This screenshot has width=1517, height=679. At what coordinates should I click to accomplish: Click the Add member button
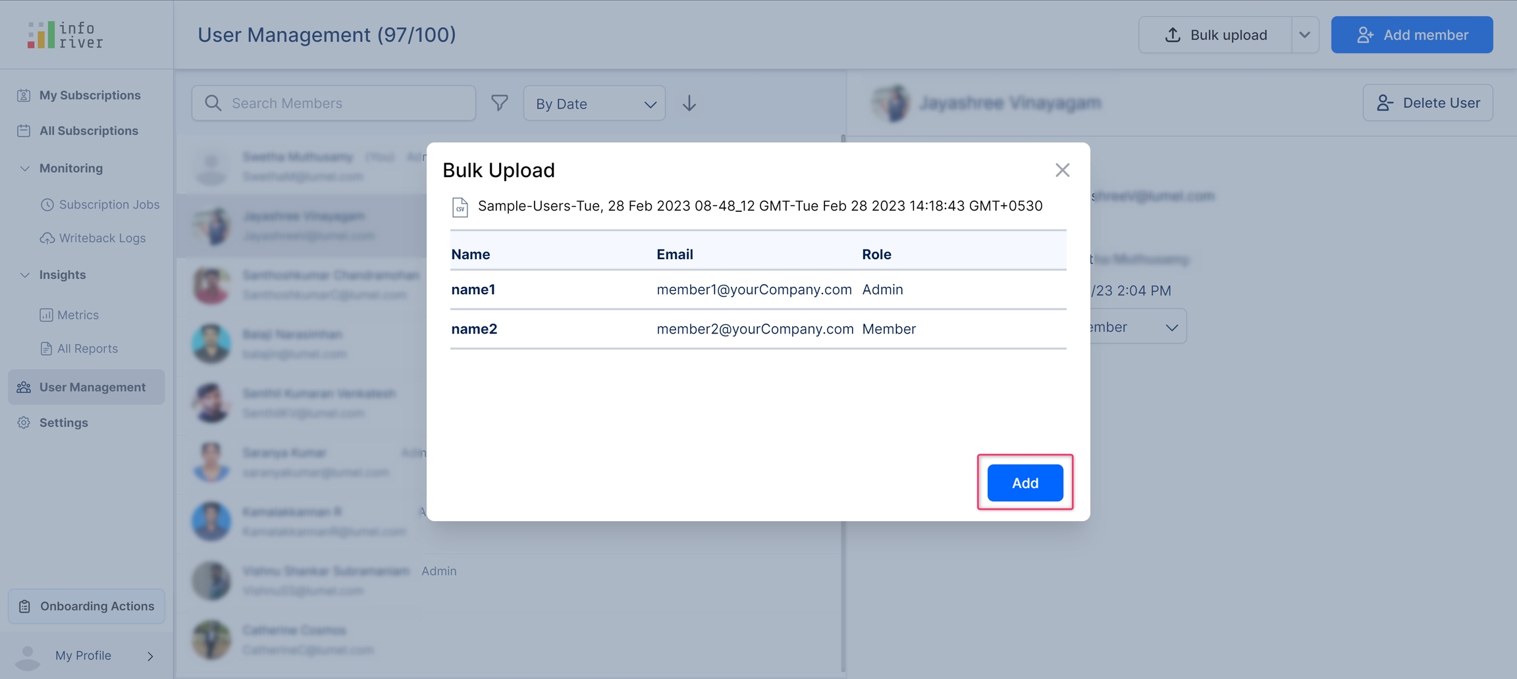point(1412,35)
